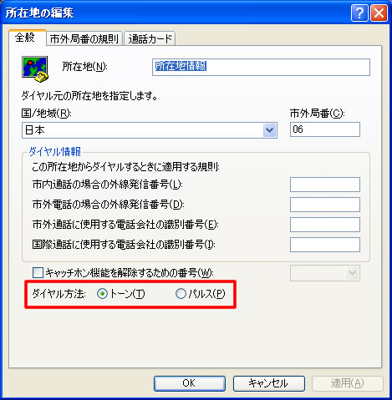Click the 市外局番 field containing 06
The width and height of the screenshot is (392, 400).
[x=325, y=129]
